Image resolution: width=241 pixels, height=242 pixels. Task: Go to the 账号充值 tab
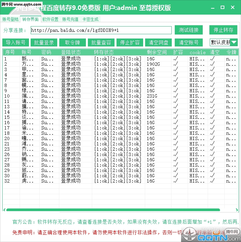point(70,19)
